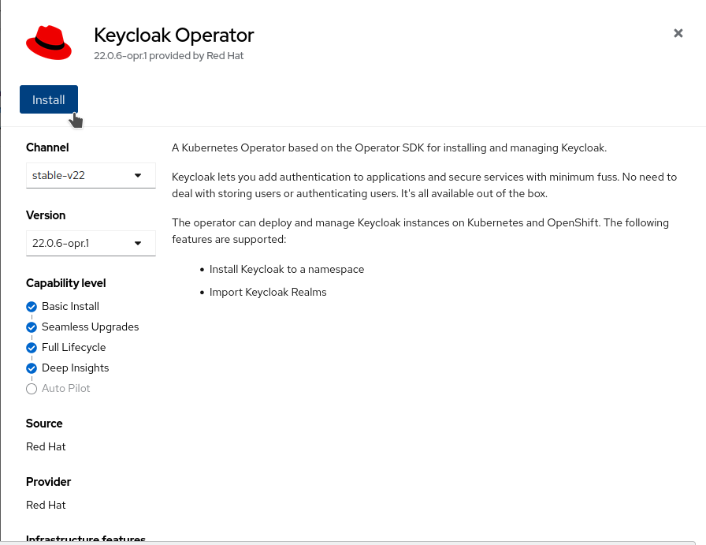Select the Basic Install capability checkmark icon
The width and height of the screenshot is (706, 545).
tap(32, 307)
